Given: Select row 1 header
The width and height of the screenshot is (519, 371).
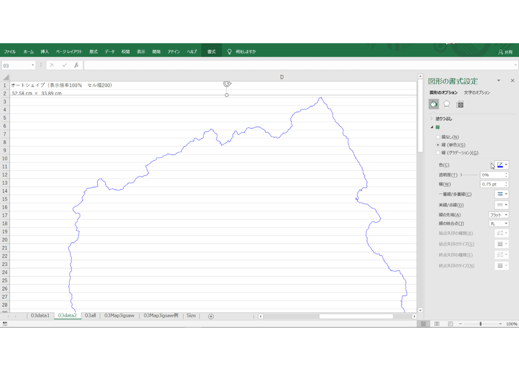Looking at the screenshot, I should (x=4, y=85).
